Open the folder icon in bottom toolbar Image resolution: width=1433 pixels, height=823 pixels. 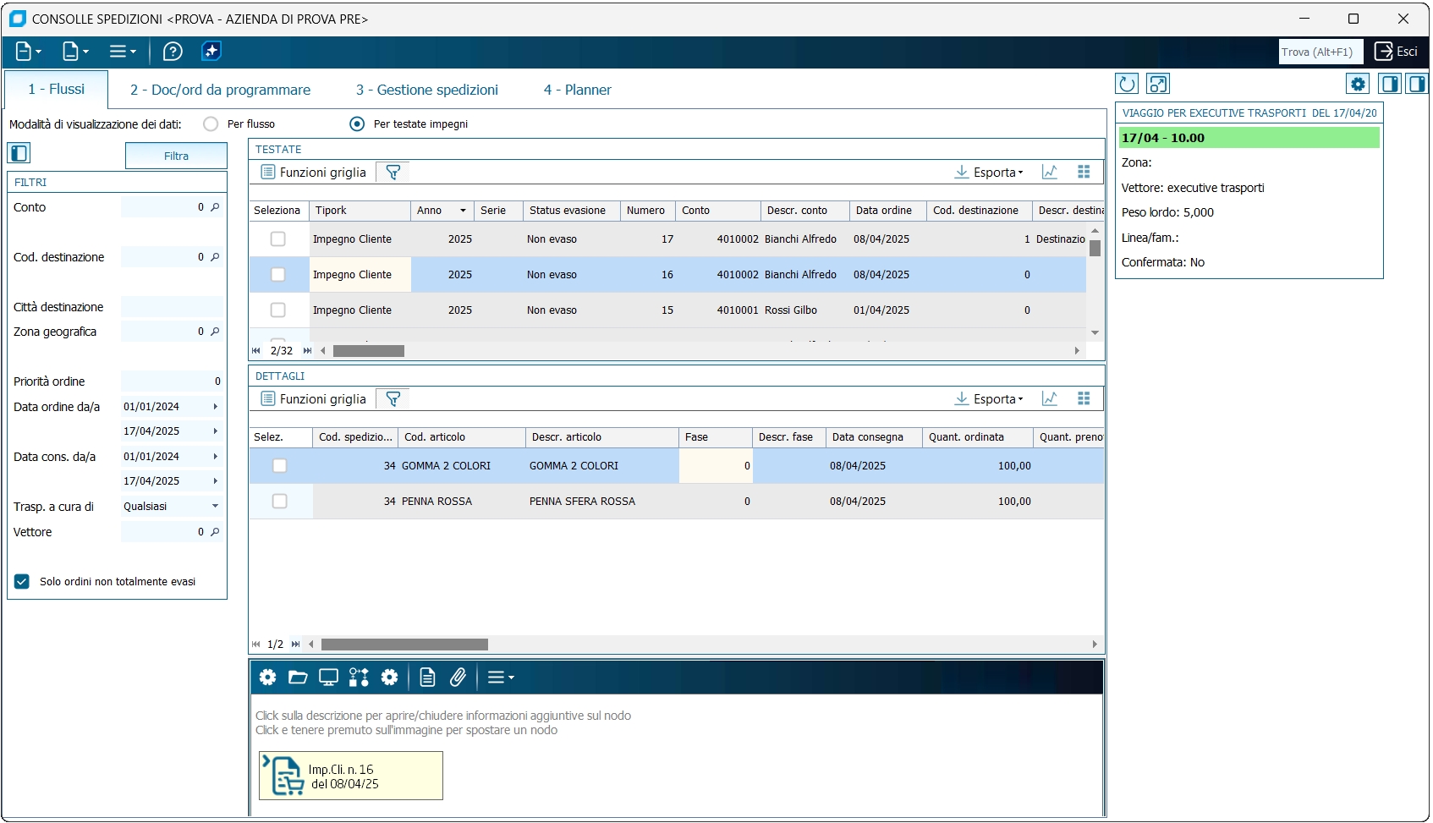[298, 677]
